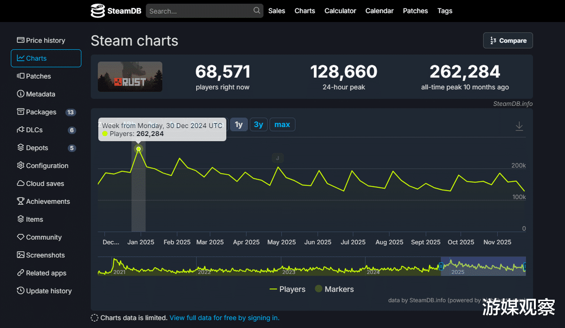Open Patches in the top navigation bar

415,10
